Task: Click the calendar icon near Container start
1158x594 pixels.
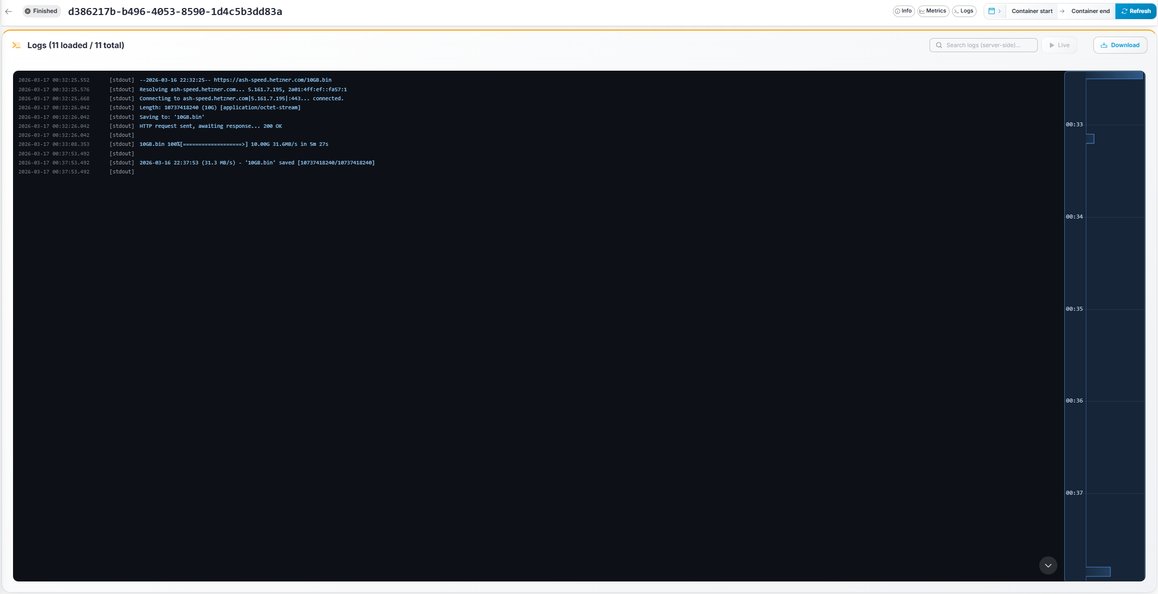Action: tap(993, 11)
